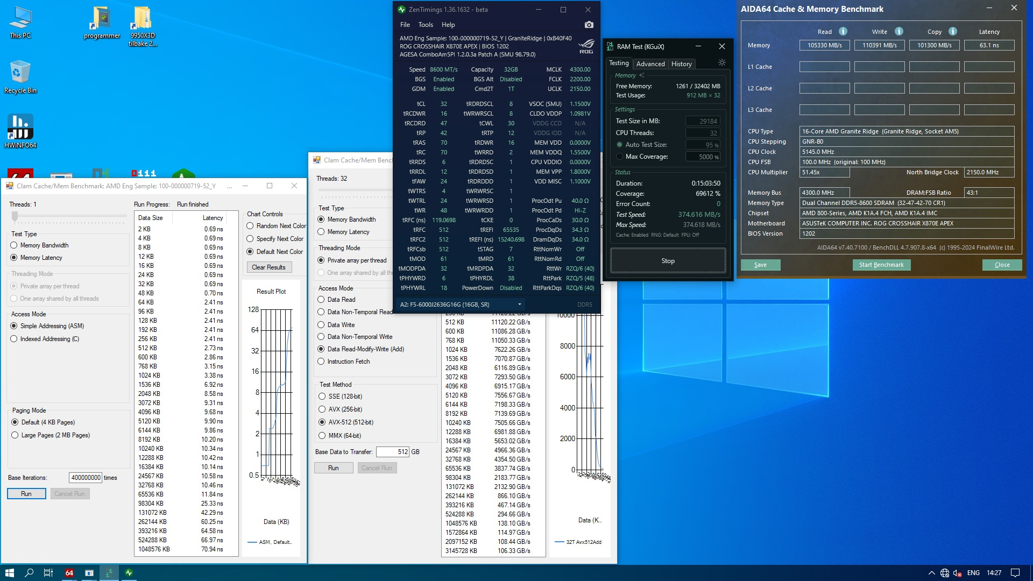The image size is (1033, 581).
Task: Click the info icon next to Read
Action: 843,31
